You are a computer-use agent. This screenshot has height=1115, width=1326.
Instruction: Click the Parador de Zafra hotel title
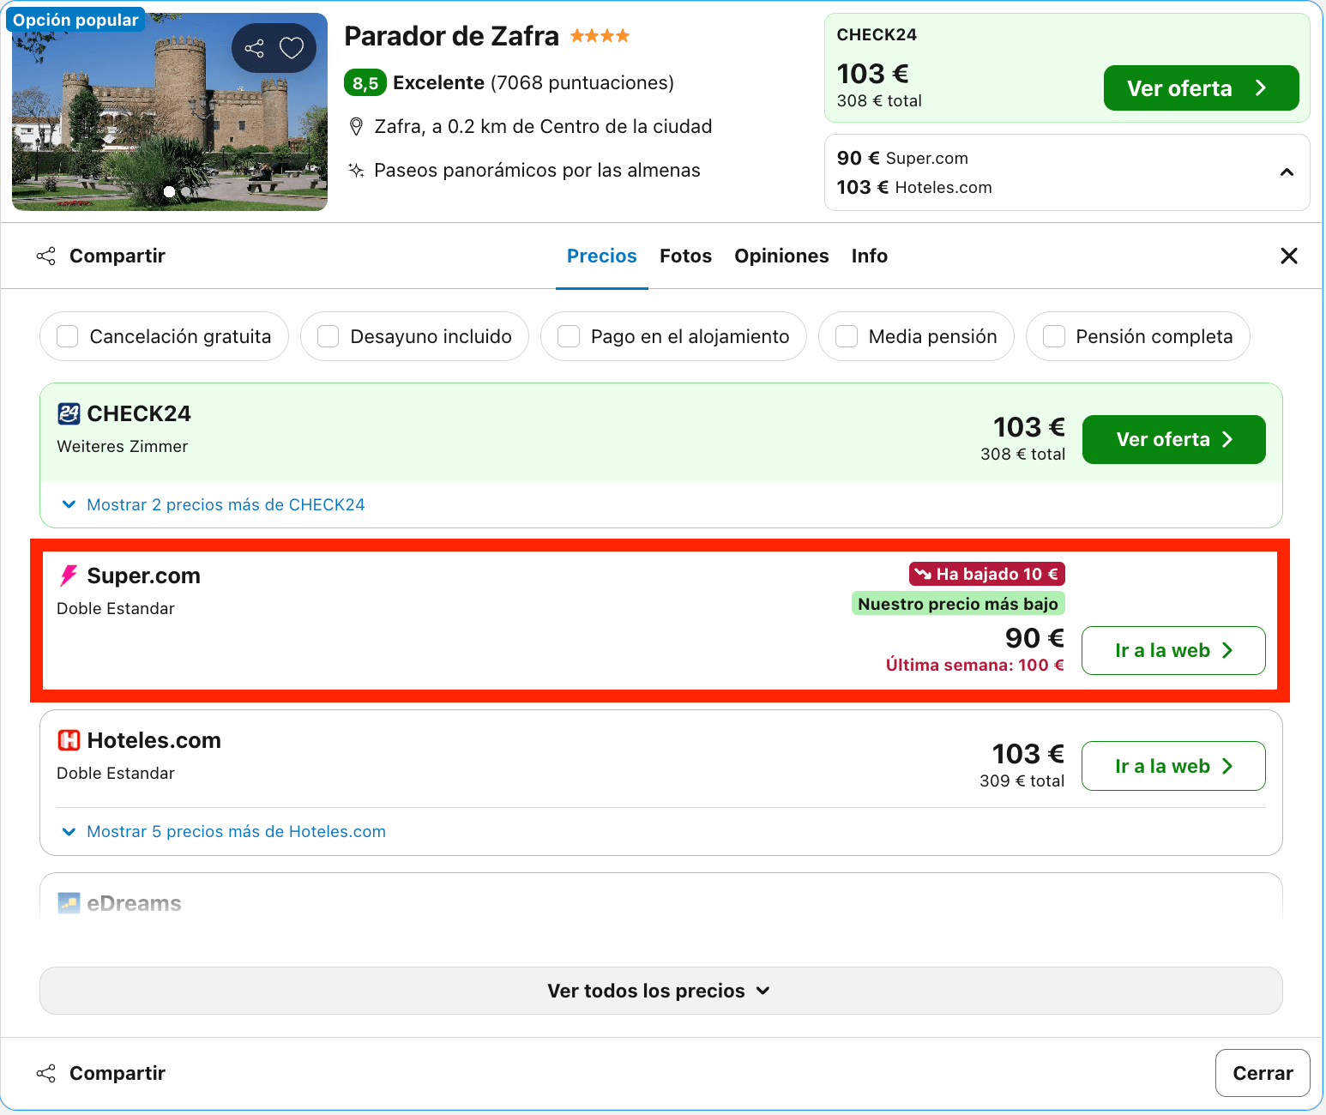click(451, 36)
